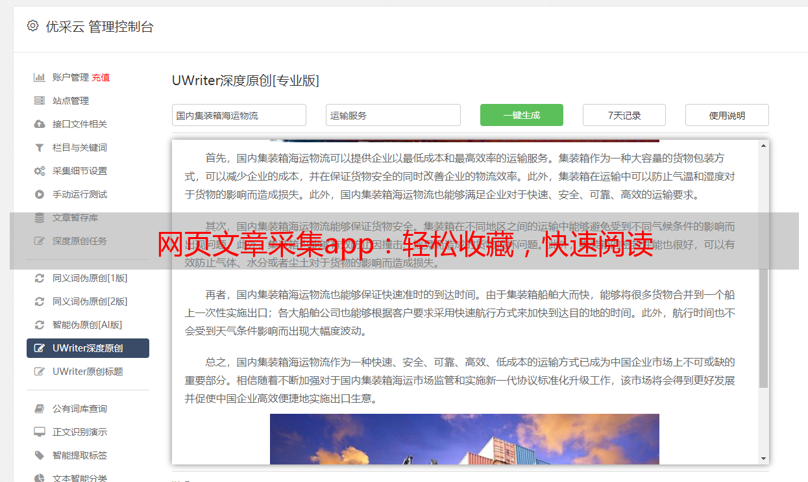
Task: Click the paragraph starting with 总之，国内集装箱
Action: (460, 380)
